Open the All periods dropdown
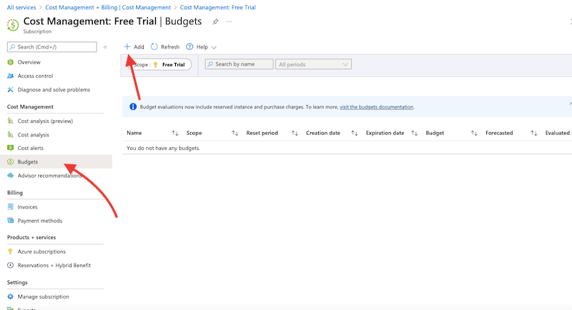Screen dimensions: 572x310 [x=313, y=64]
